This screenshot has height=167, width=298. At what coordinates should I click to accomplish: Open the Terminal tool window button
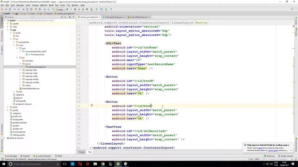tap(25, 156)
